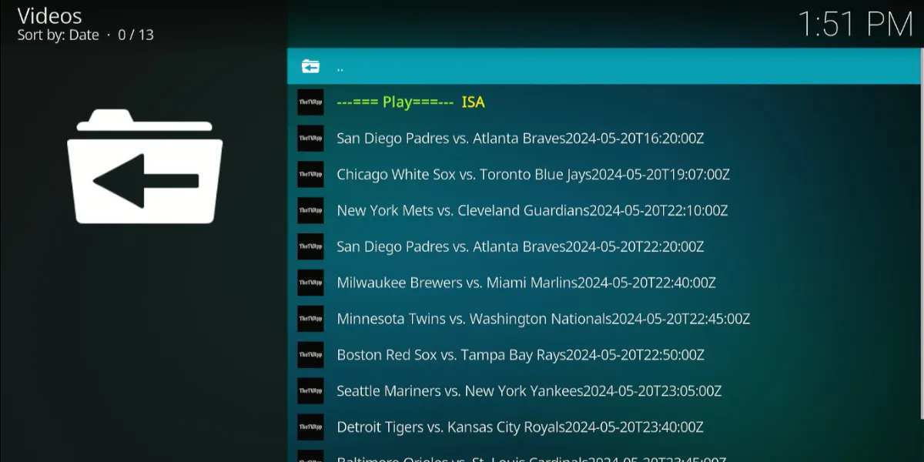The height and width of the screenshot is (462, 924).
Task: Click the TheTVApp thumbnail beside the Play ISA header
Action: click(x=310, y=102)
